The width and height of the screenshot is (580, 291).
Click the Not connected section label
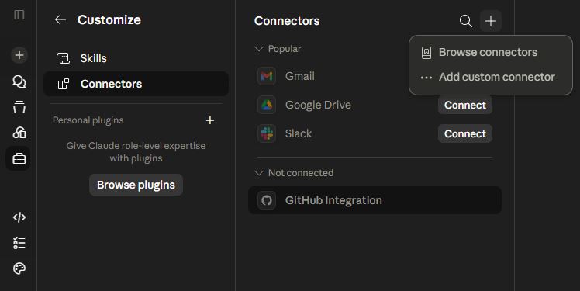[x=301, y=173]
